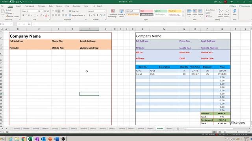The height and width of the screenshot is (141, 252).
Task: Click the AutoSum sigma icon
Action: tap(207, 10)
